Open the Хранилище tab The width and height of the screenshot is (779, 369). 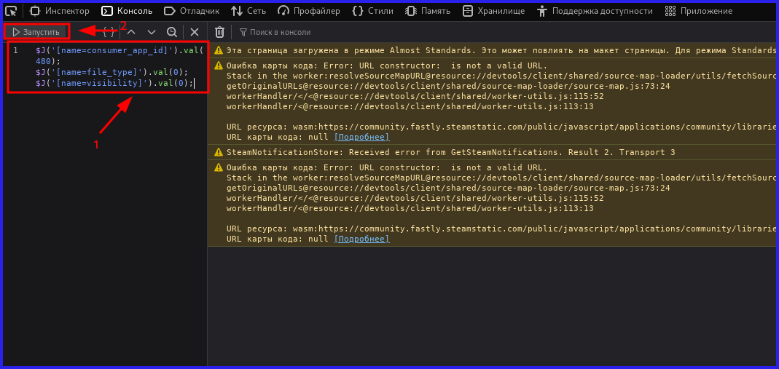(x=493, y=11)
